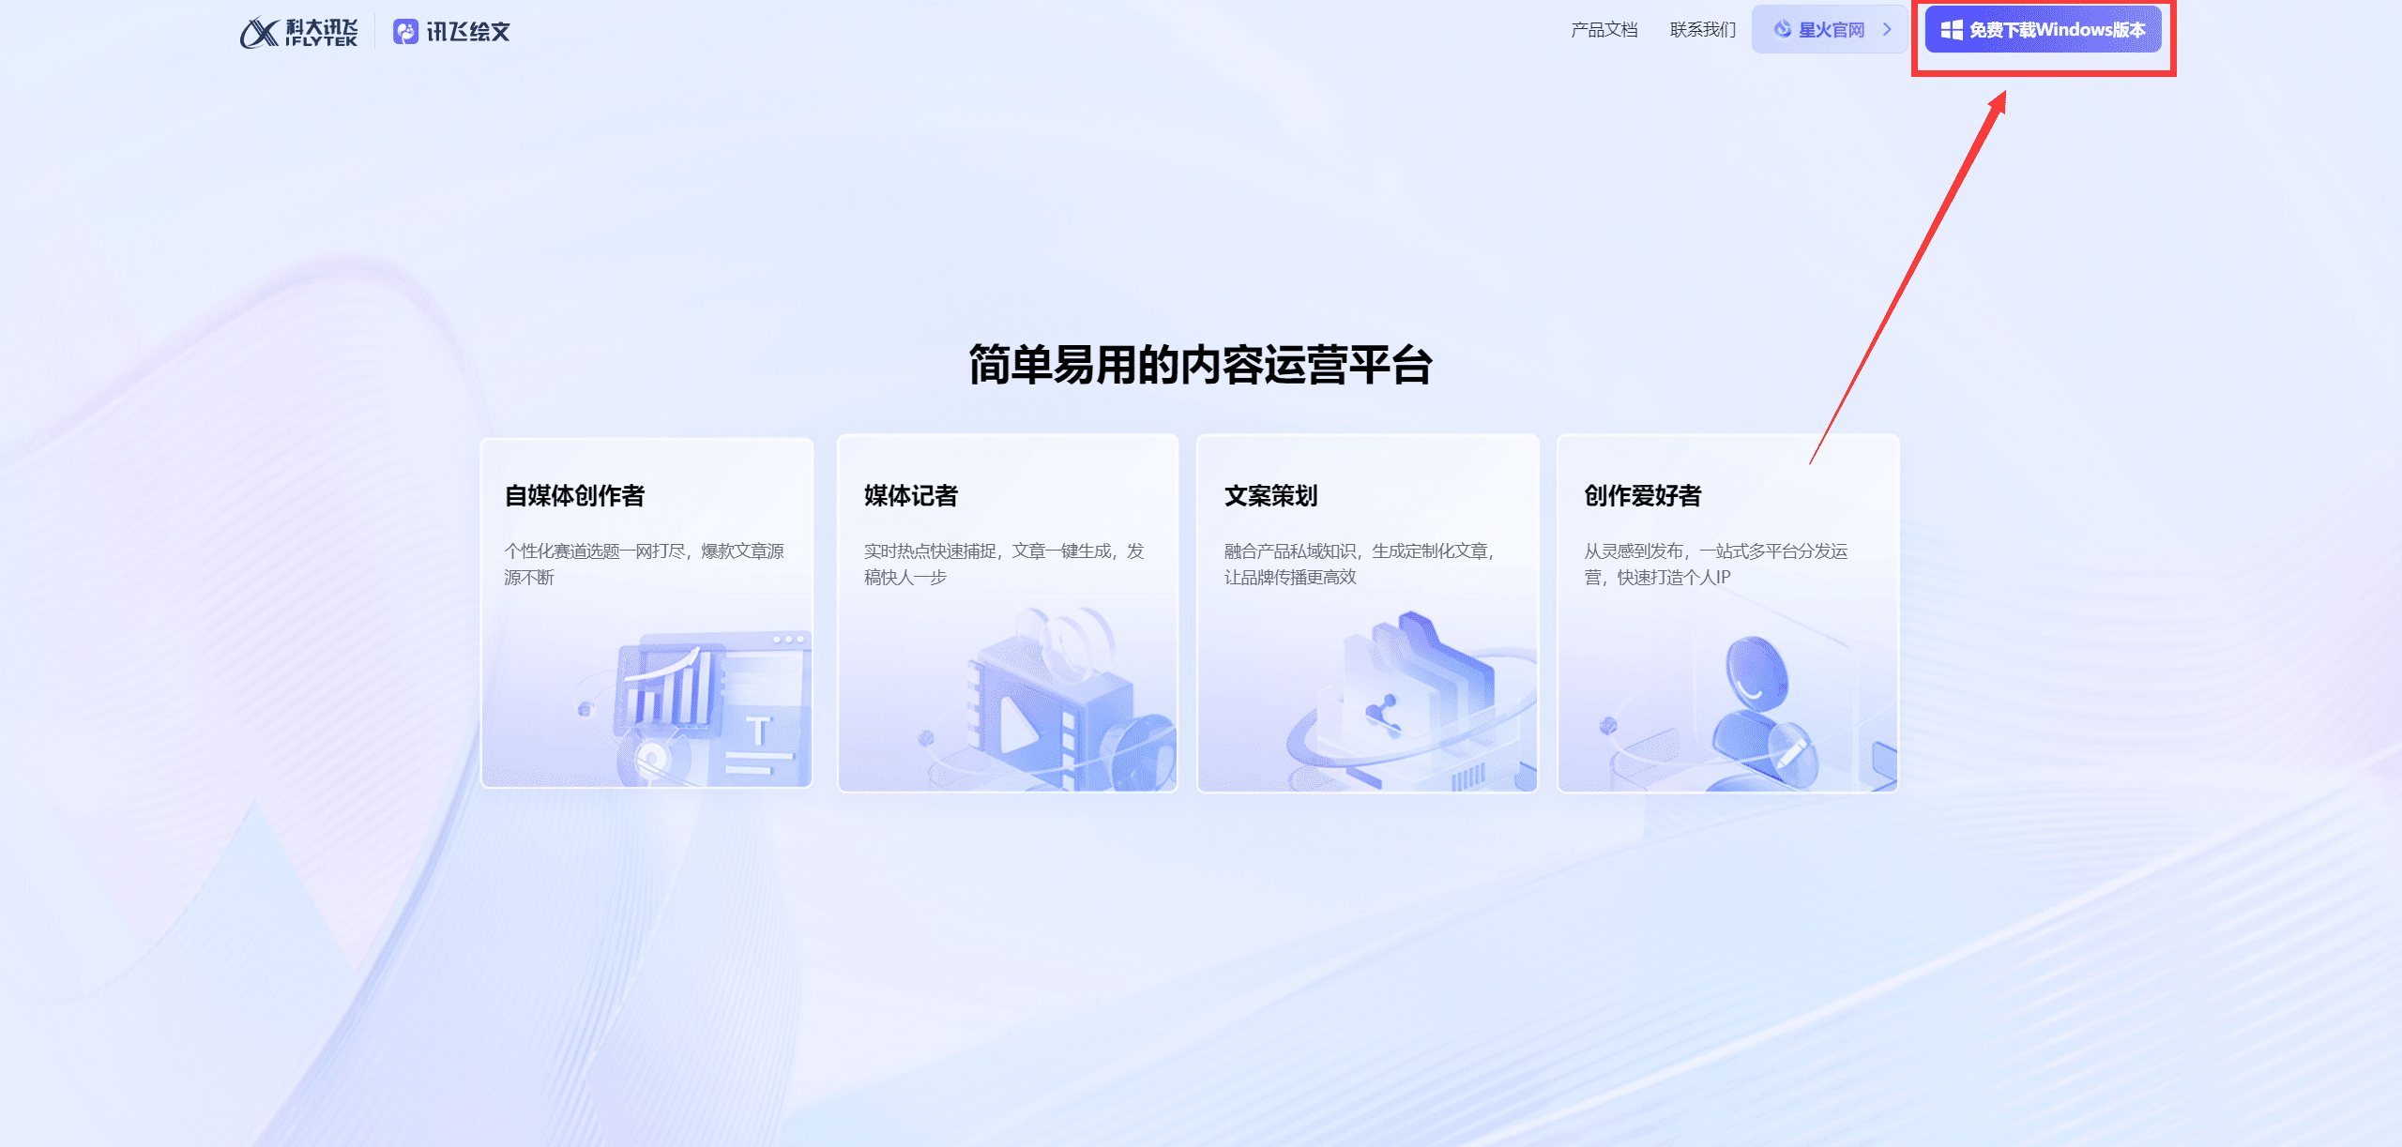Expand the chevron arrow next to 星火官网
Viewport: 2402px width, 1147px height.
(x=1887, y=30)
